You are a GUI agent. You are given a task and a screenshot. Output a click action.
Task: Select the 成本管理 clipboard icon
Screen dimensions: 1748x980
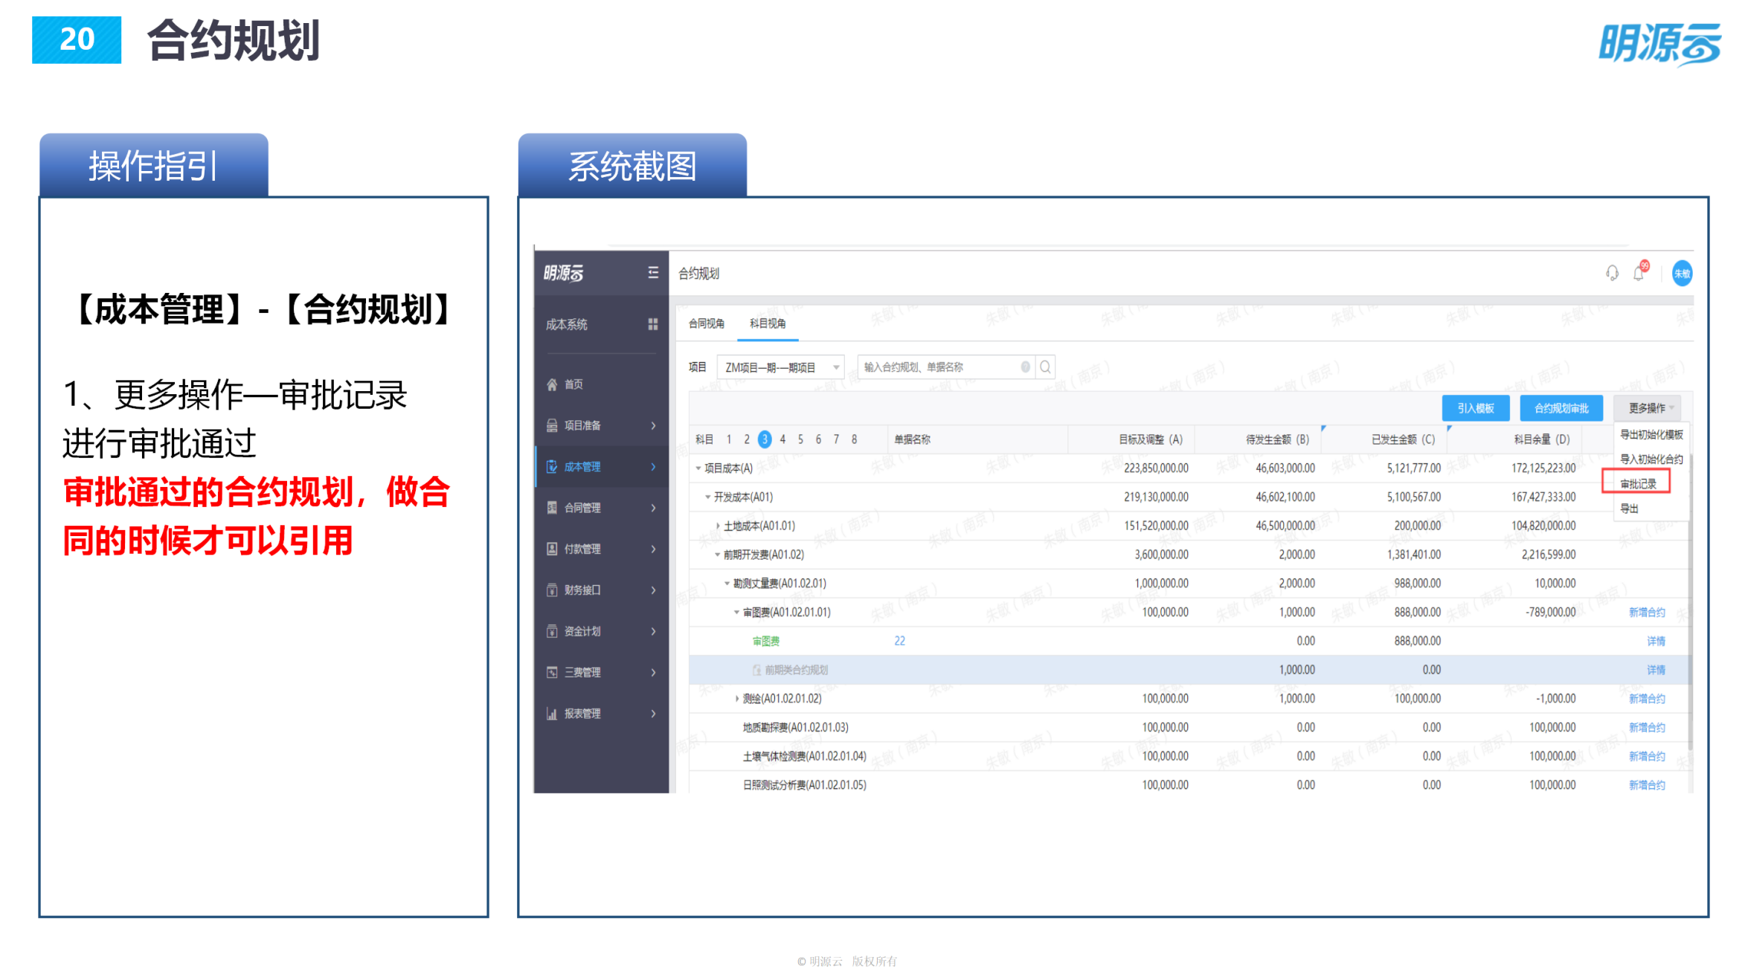(x=552, y=466)
